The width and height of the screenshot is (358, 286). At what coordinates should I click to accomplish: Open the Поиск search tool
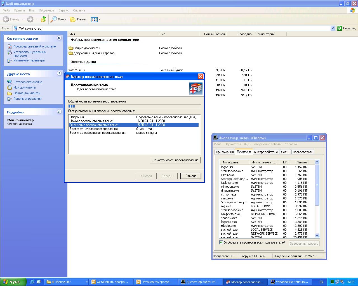[x=58, y=19]
